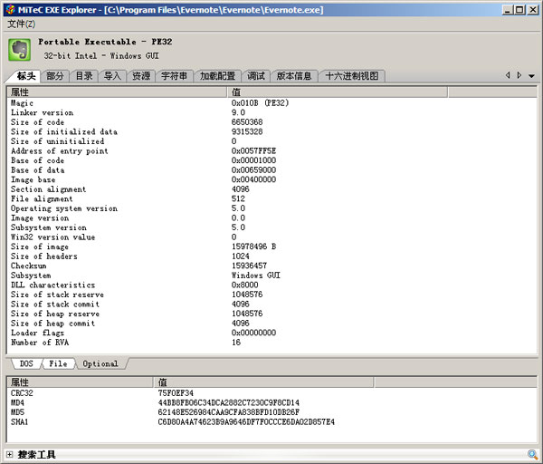The width and height of the screenshot is (543, 464).
Task: Select the Subsystem version row
Action: 271,227
